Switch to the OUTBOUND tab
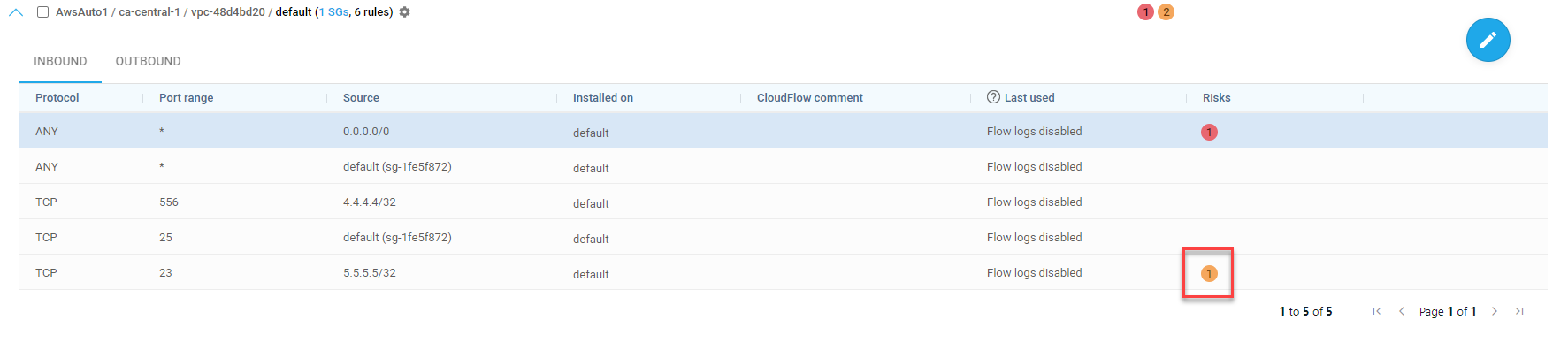This screenshot has height=350, width=1568. [148, 61]
